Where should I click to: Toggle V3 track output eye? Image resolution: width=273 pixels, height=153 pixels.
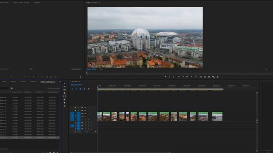(85, 108)
